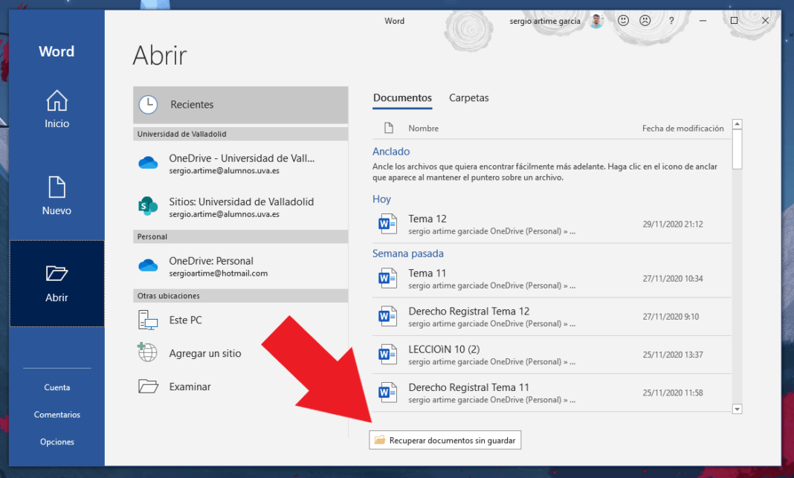This screenshot has width=794, height=478.
Task: Click the scrollbar down arrow in document list
Action: (737, 409)
